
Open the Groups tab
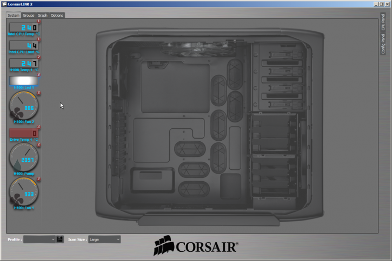pyautogui.click(x=29, y=16)
